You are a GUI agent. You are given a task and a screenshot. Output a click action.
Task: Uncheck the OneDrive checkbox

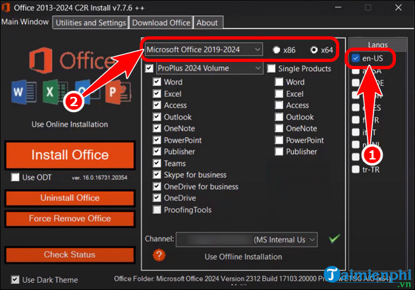(x=157, y=198)
